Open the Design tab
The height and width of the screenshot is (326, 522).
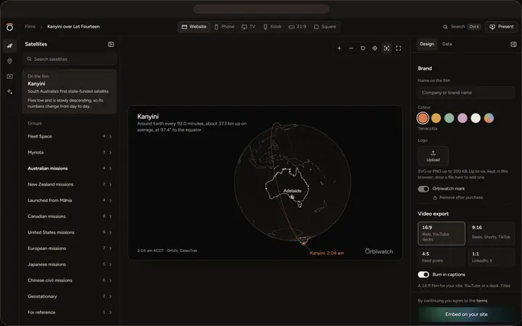click(427, 44)
